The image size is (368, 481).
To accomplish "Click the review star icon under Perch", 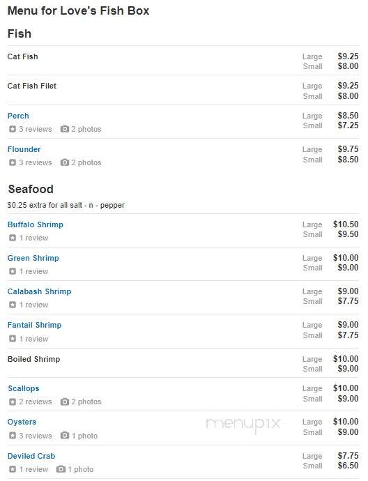I will (13, 129).
